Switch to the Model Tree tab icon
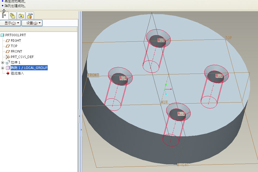The image size is (258, 172). coord(4,16)
